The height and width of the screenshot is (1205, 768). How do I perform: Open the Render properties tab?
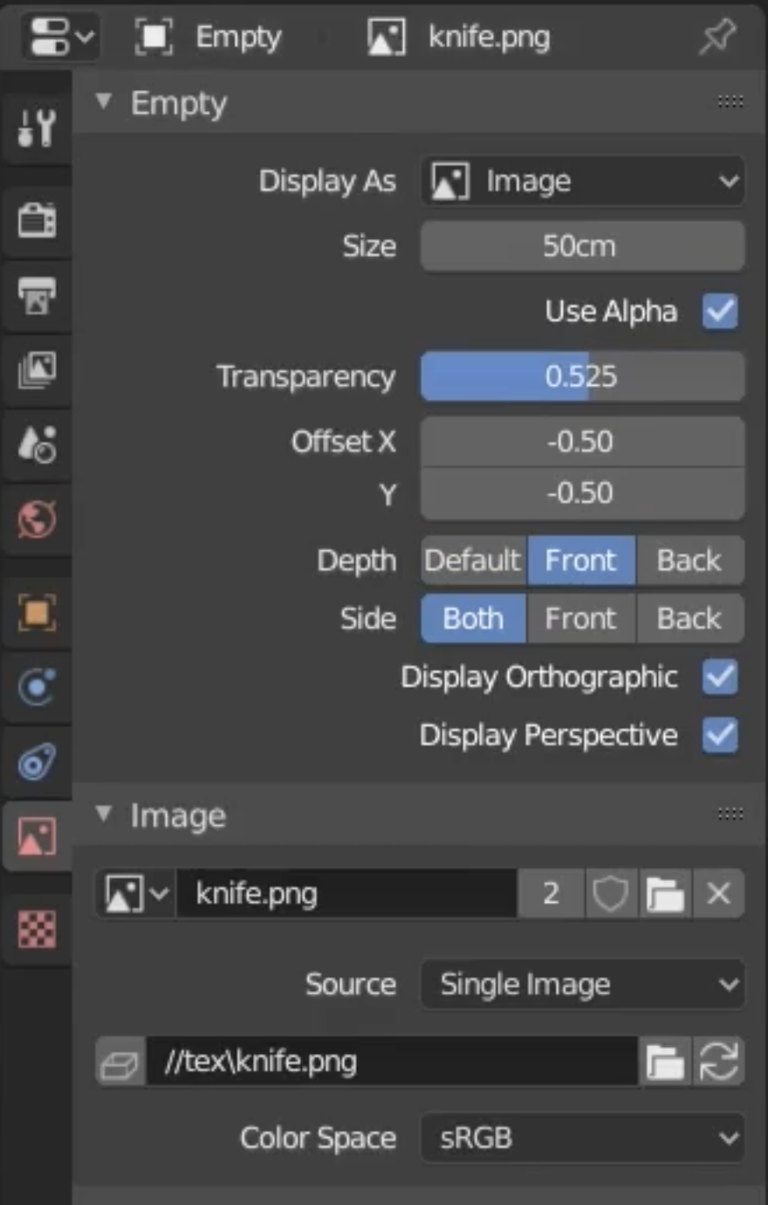pyautogui.click(x=37, y=221)
